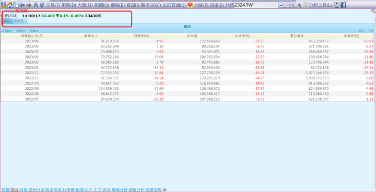Open the 新聞 link at bottom

79,189
